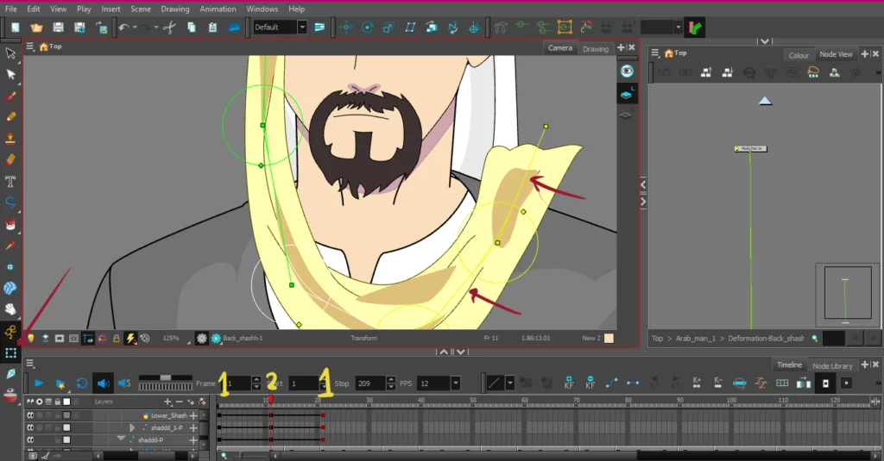Switch to the Drawing tab
This screenshot has width=884, height=461.
(596, 49)
